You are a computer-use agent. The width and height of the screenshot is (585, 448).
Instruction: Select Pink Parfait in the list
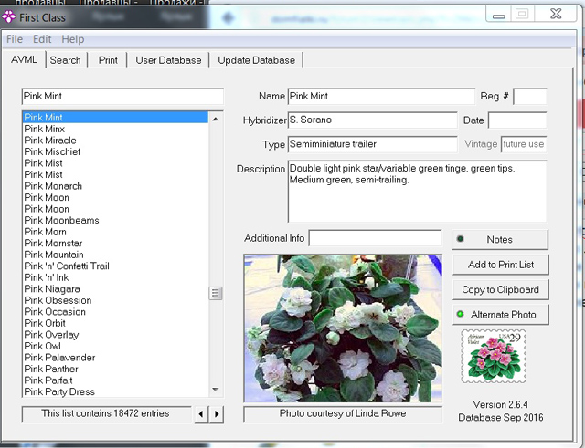[115, 380]
